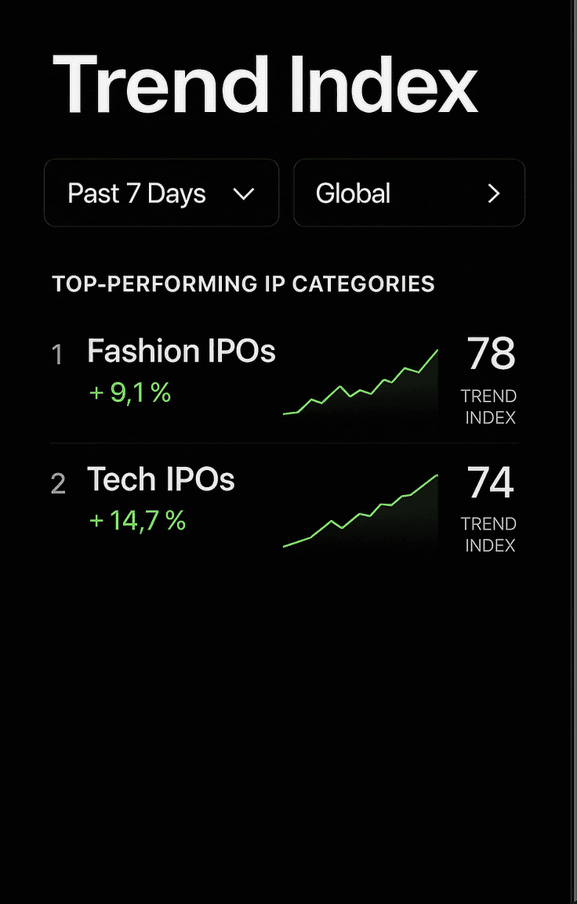The height and width of the screenshot is (904, 577).
Task: Click the right arrow chevron beside Global
Action: pyautogui.click(x=494, y=193)
